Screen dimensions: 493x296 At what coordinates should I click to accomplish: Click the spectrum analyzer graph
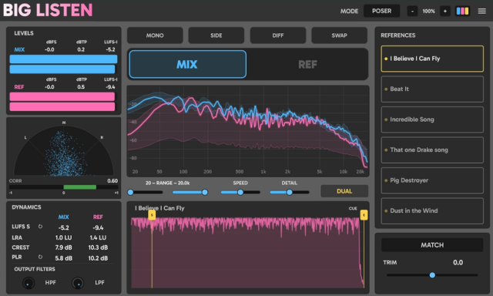point(248,131)
